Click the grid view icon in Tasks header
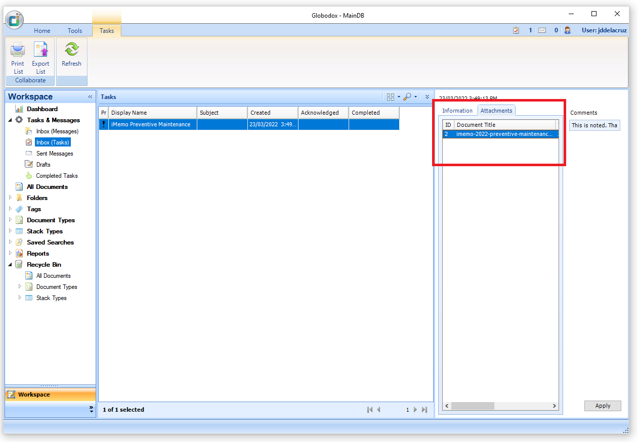 [x=390, y=97]
